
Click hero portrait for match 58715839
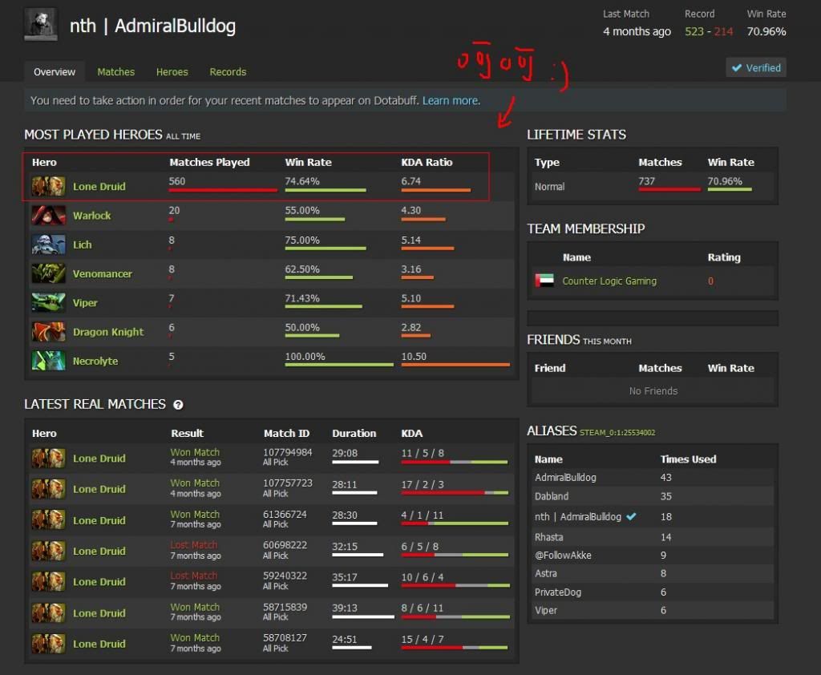[49, 612]
